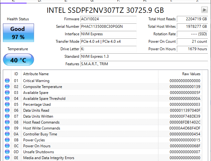Select the Percentage Used attribute name
This screenshot has height=161, width=211.
37,105
